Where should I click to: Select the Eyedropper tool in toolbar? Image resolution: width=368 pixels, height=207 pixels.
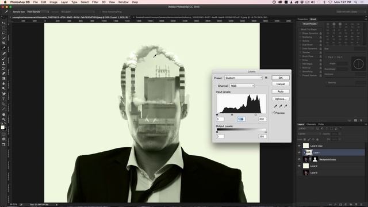point(3,48)
